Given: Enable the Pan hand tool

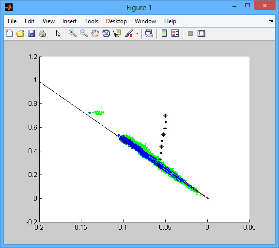Looking at the screenshot, I should [x=95, y=33].
